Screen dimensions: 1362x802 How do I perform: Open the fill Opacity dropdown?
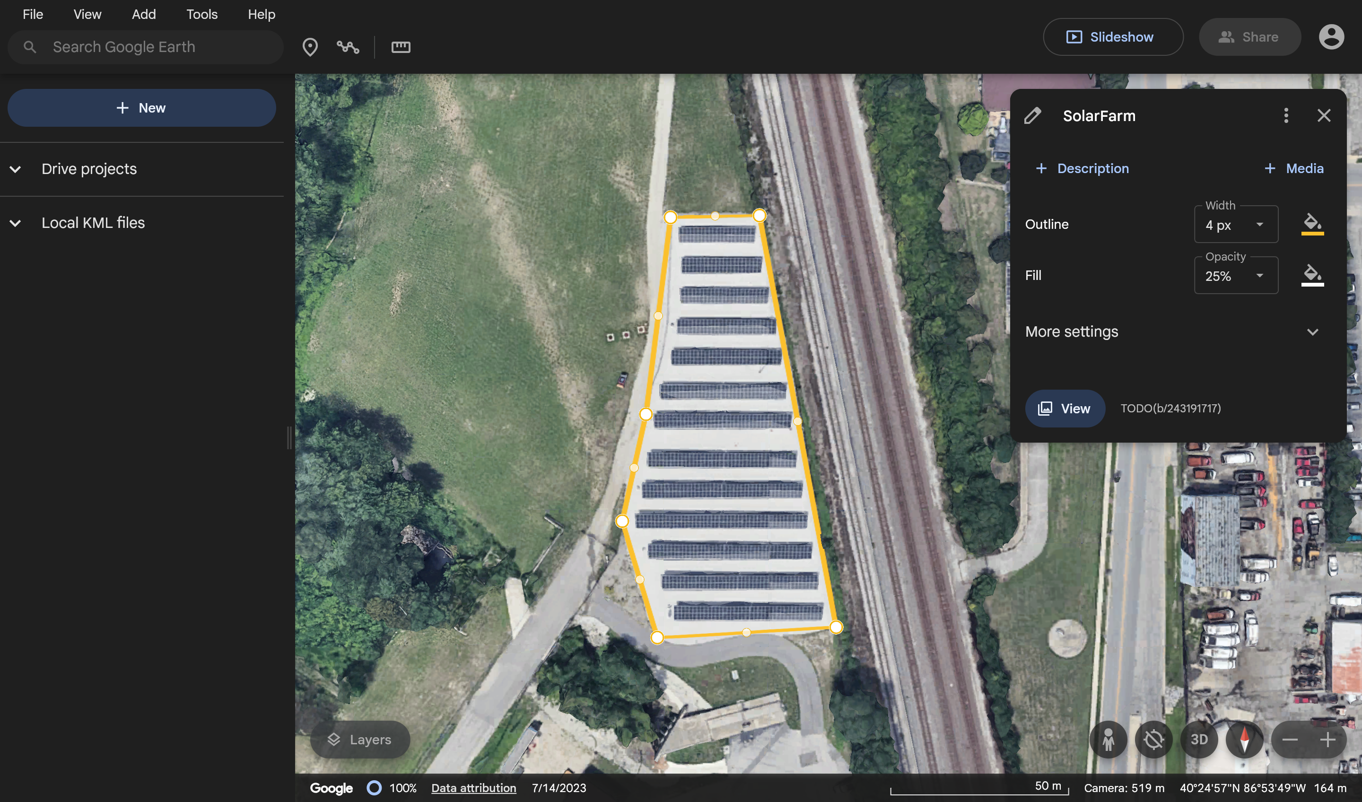pyautogui.click(x=1236, y=276)
